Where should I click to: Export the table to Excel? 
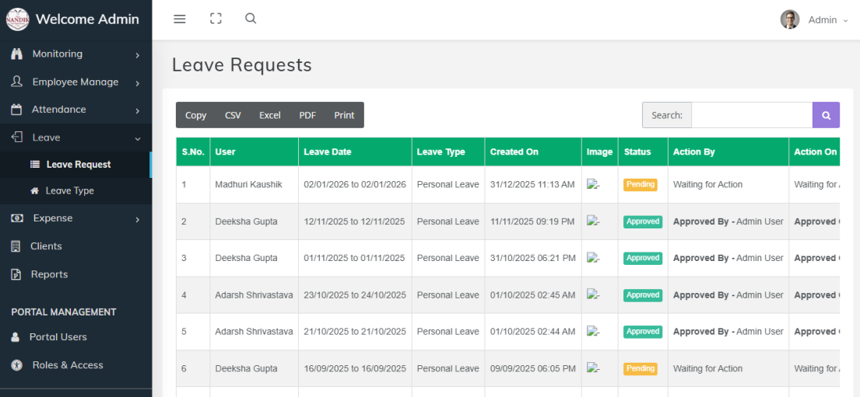270,115
